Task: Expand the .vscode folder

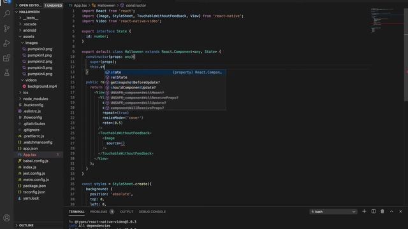Action: (38, 24)
